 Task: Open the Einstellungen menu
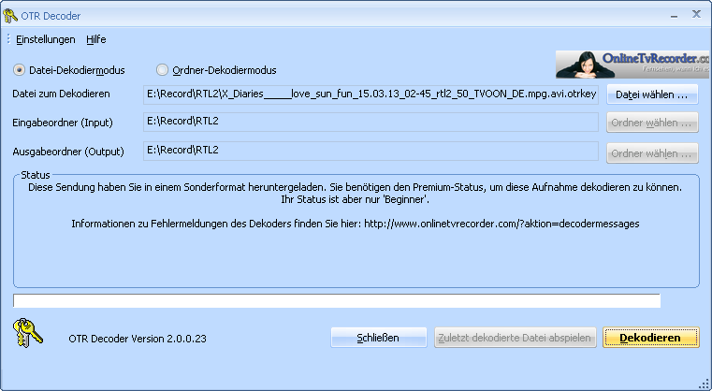46,39
